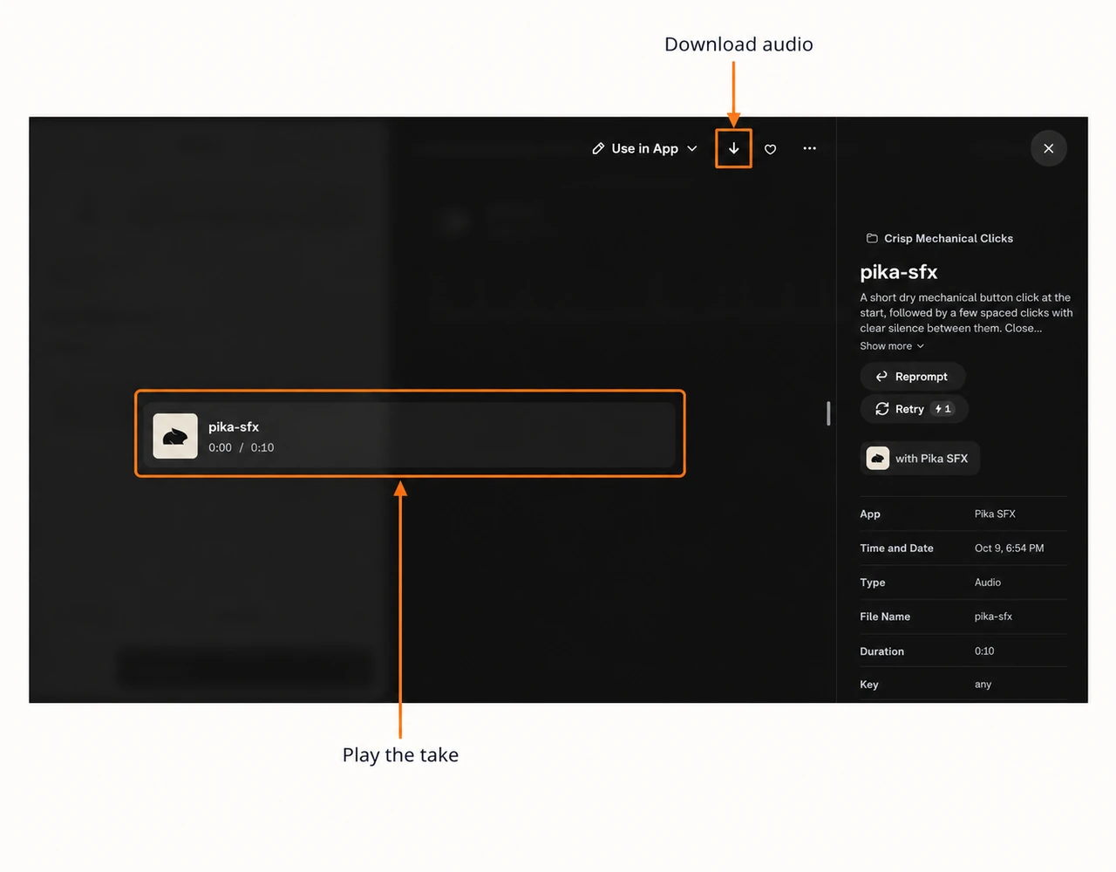Click the 0:00 / 0:10 time readout
The image size is (1116, 872).
(x=241, y=447)
